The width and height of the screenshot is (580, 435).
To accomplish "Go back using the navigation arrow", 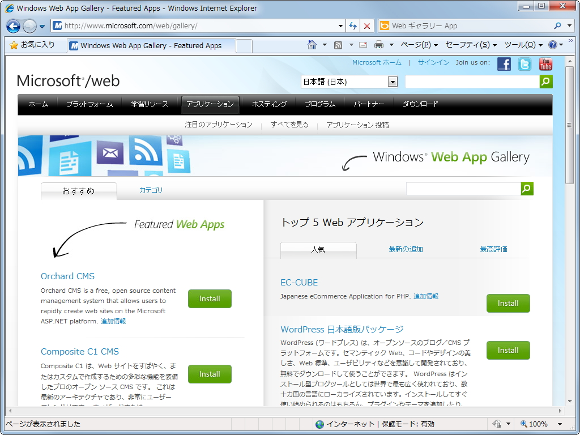I will point(12,26).
